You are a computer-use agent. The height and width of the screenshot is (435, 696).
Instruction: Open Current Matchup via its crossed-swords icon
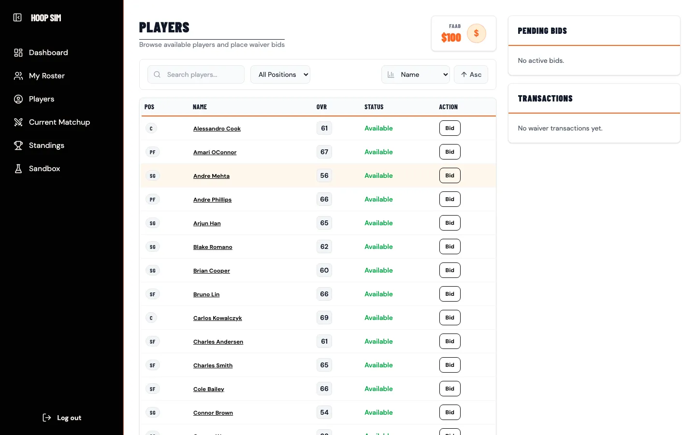[x=18, y=122]
